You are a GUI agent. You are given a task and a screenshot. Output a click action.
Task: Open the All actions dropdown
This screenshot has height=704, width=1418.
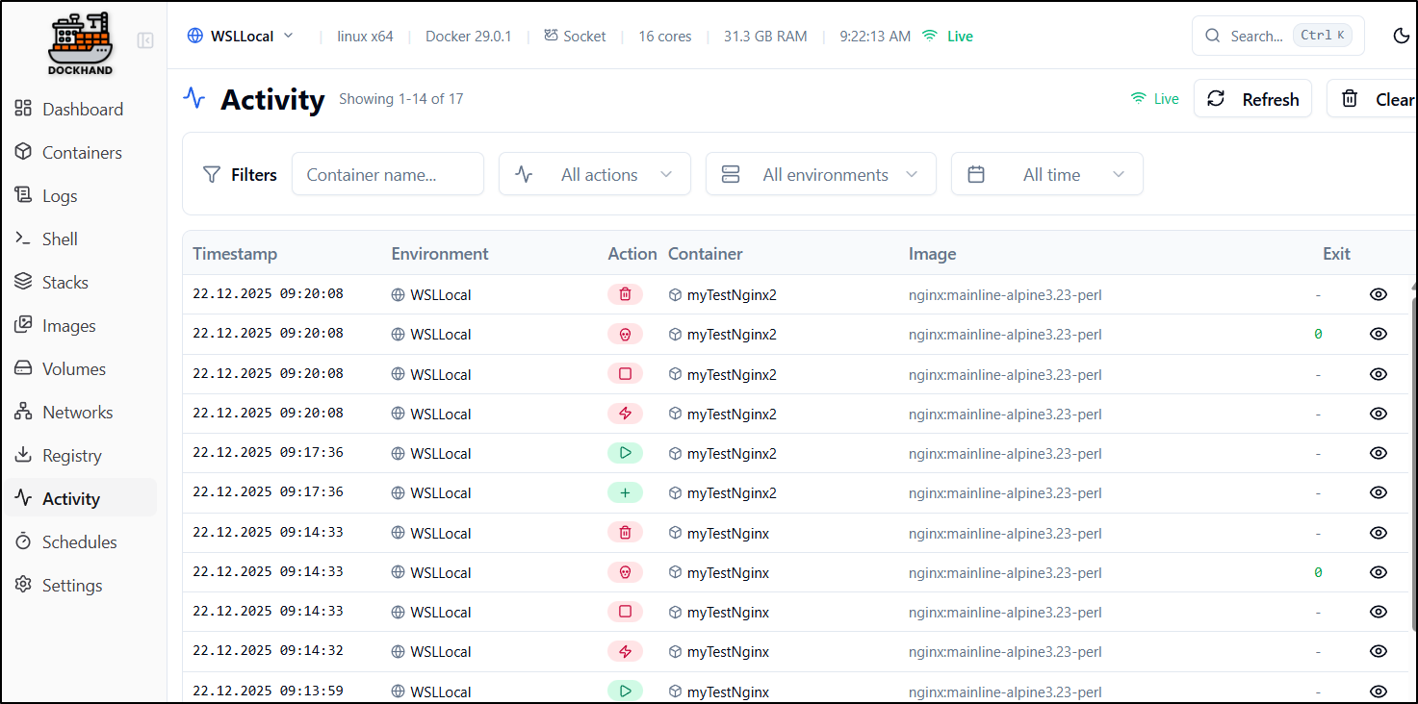[x=594, y=174]
